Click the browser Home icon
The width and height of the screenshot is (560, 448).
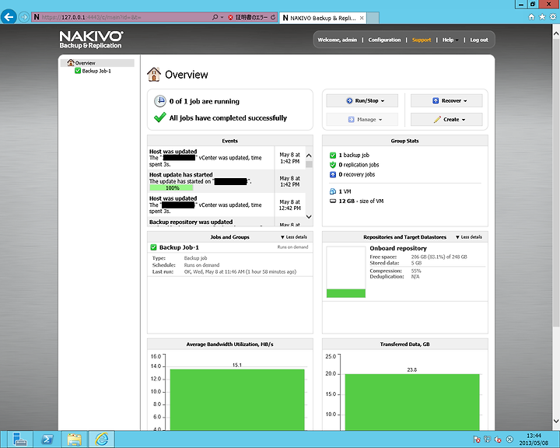(x=531, y=17)
